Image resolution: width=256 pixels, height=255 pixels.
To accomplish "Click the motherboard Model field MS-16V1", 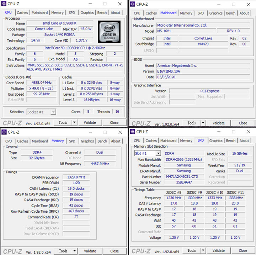I will click(x=186, y=31).
